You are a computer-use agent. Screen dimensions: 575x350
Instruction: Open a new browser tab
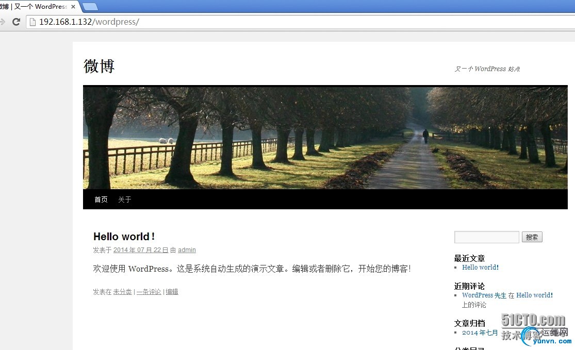click(90, 7)
